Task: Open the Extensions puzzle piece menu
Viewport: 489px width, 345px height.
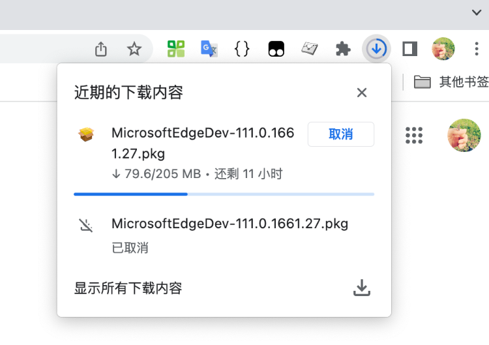Action: [x=343, y=49]
